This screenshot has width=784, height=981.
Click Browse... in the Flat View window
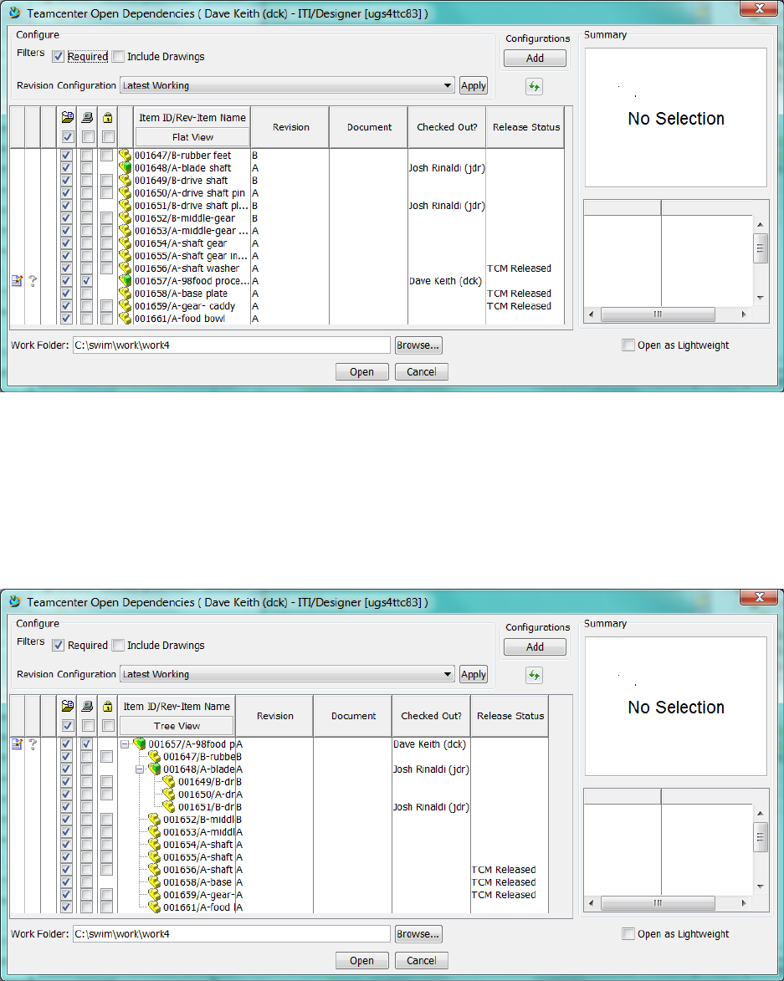[x=418, y=345]
